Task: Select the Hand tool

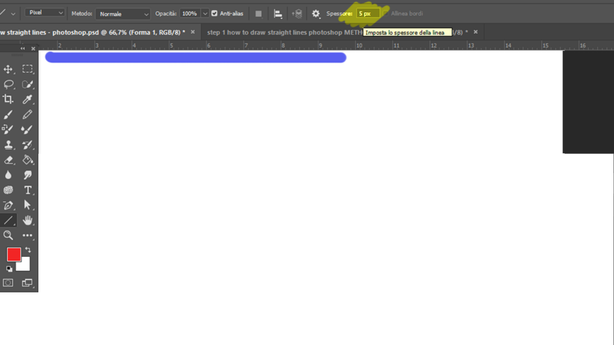Action: click(x=28, y=220)
